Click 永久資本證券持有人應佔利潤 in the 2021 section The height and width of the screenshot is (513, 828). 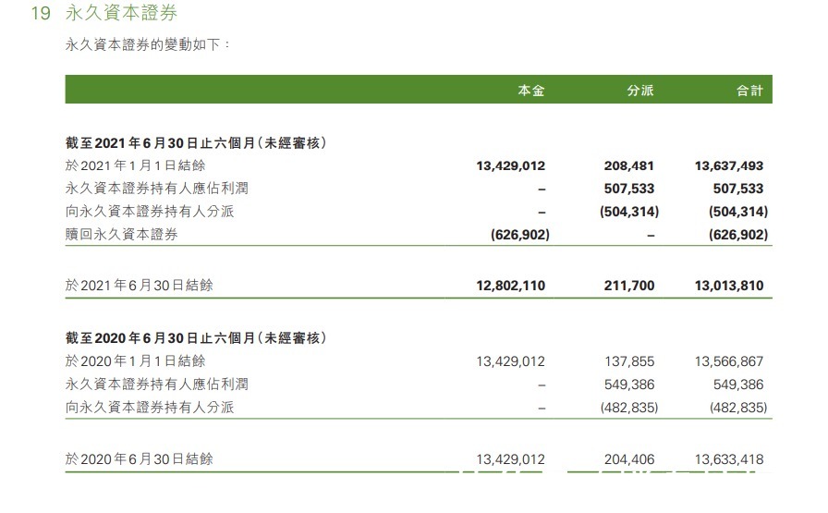157,188
